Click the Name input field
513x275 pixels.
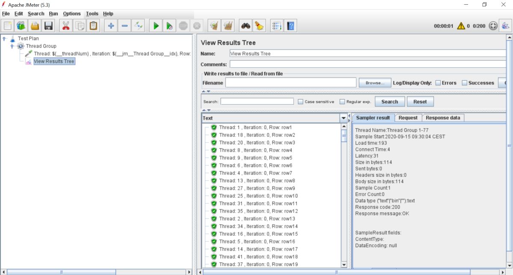click(368, 53)
